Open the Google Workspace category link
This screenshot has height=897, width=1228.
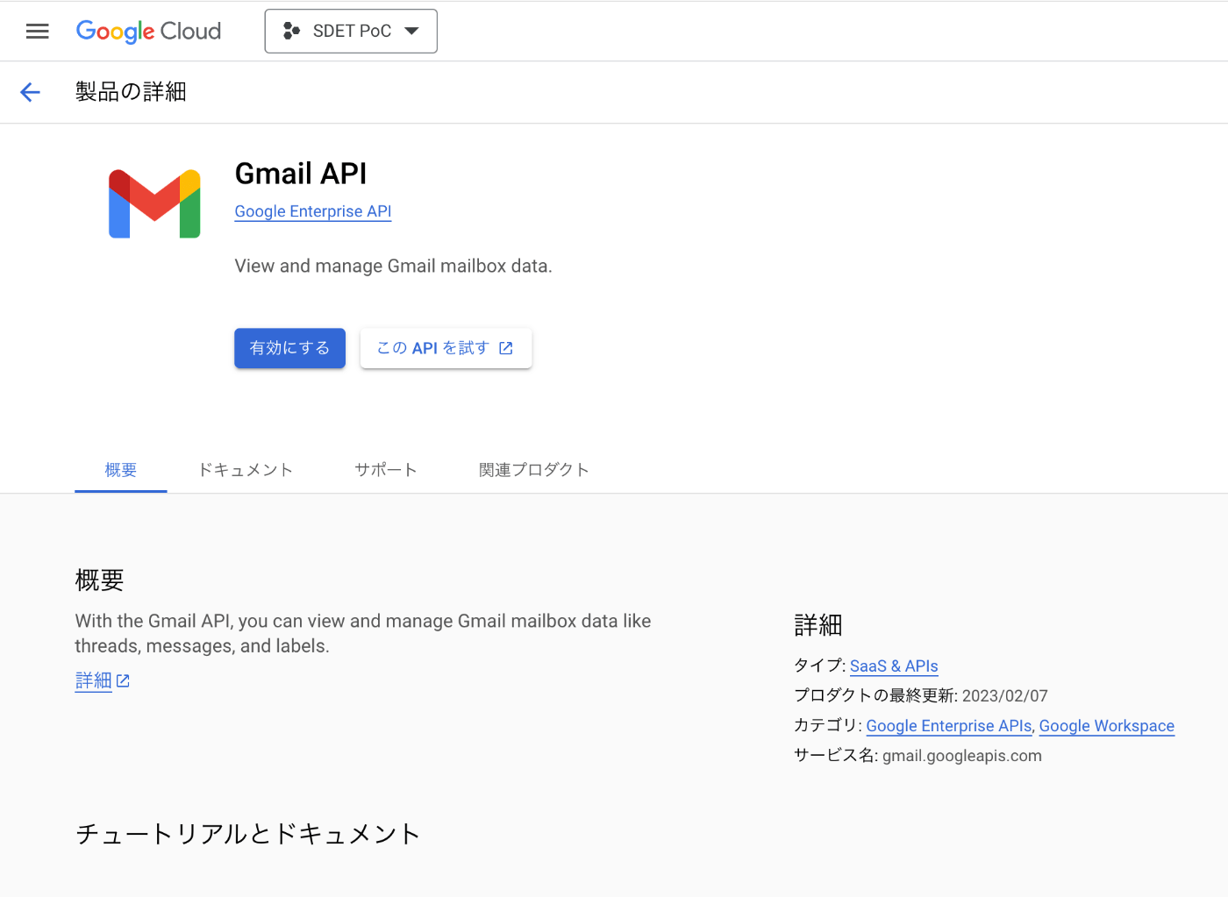[1106, 725]
